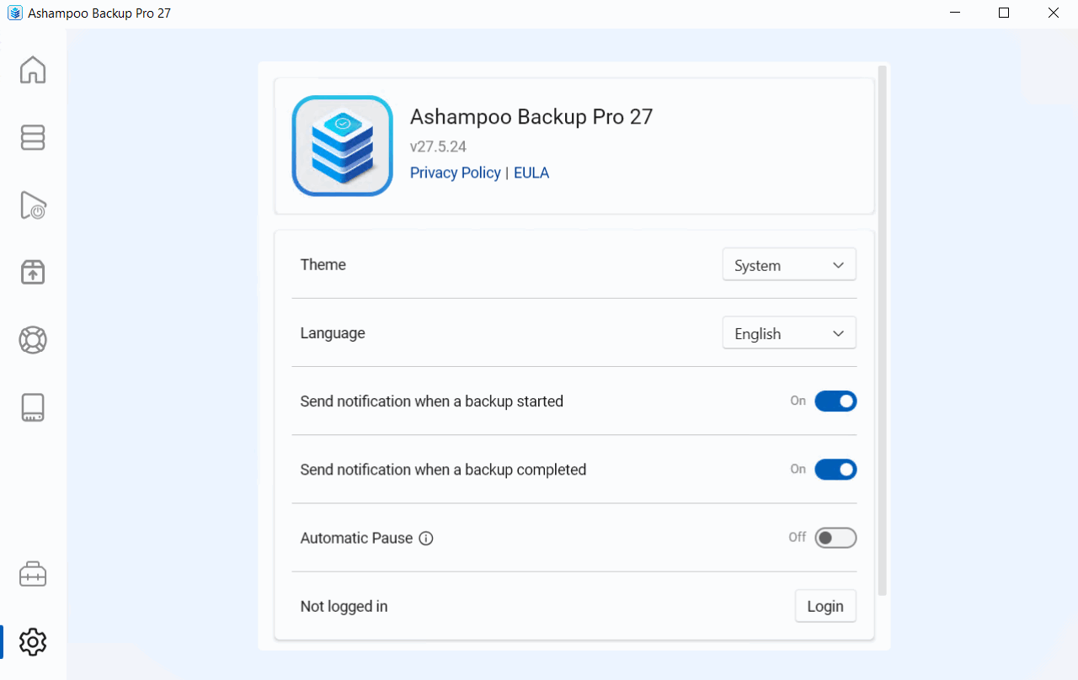1078x680 pixels.
Task: Click the 'Theme' label
Action: (x=323, y=264)
